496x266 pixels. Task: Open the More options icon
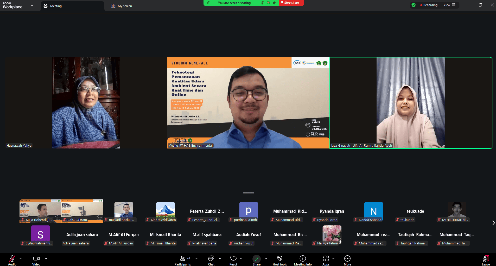[347, 258]
